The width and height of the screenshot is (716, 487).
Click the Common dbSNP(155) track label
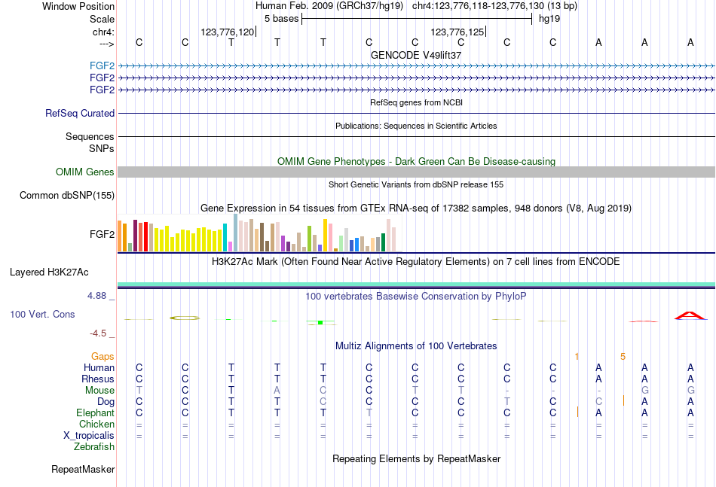66,195
